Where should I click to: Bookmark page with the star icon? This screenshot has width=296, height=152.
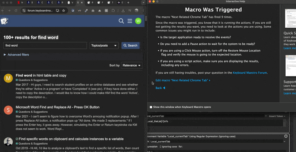coord(64,10)
